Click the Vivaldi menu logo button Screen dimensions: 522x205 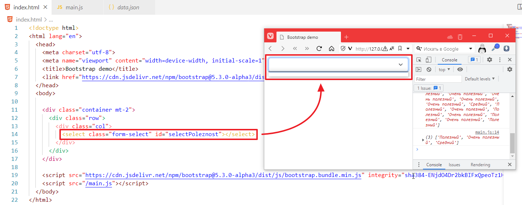coord(270,37)
